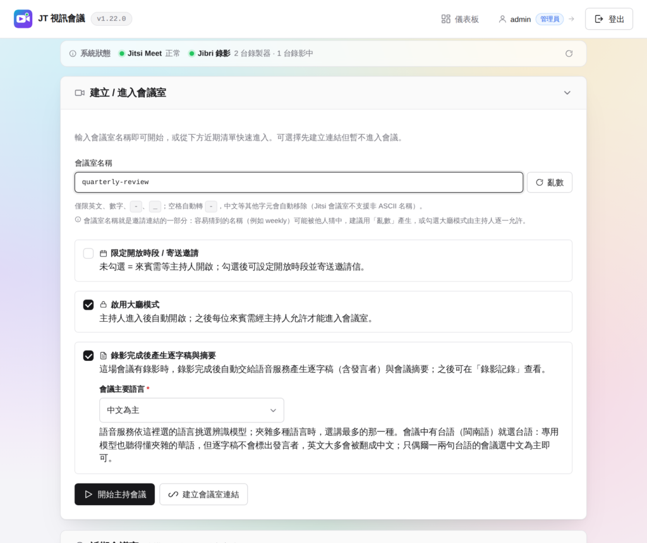Click the 系統狀態 label

[x=95, y=54]
